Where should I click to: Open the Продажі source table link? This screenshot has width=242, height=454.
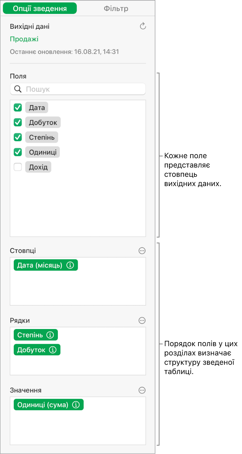point(24,39)
